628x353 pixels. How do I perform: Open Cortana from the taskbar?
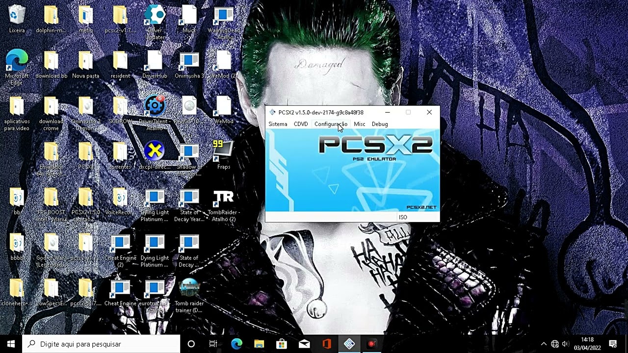point(191,344)
